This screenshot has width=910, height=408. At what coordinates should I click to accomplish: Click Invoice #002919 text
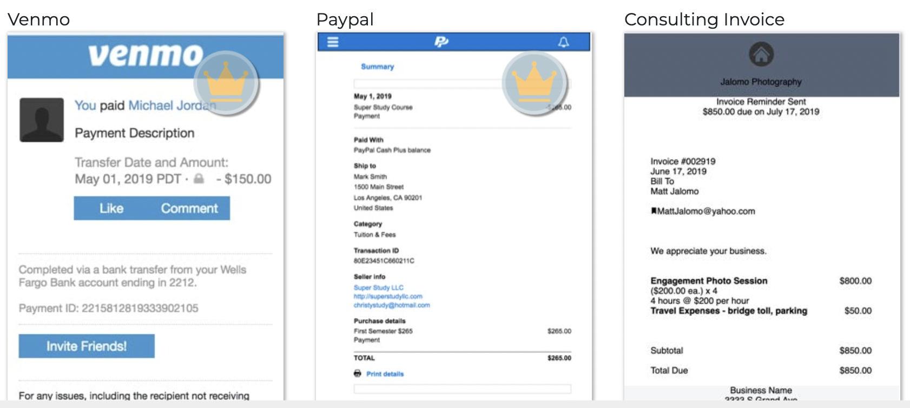[683, 161]
